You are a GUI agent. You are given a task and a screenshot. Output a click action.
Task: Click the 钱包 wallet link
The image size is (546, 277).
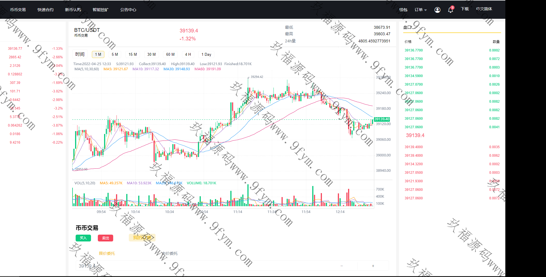[x=403, y=10]
